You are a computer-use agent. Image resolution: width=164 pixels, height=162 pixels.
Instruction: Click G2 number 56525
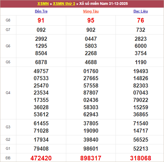pyautogui.click(x=141, y=140)
